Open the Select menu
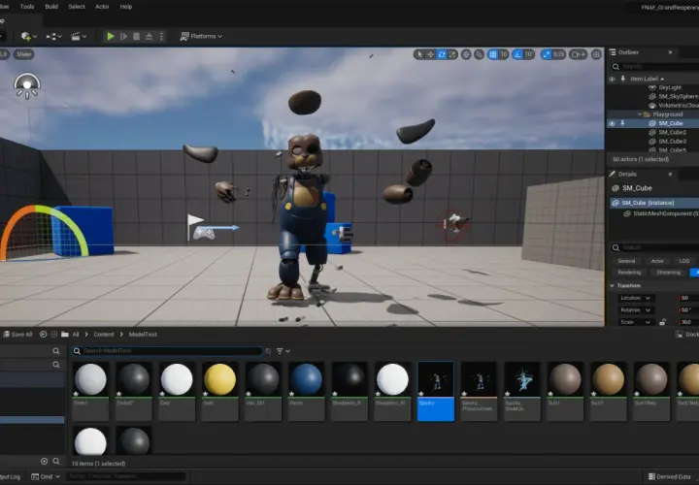The width and height of the screenshot is (699, 485). pyautogui.click(x=77, y=7)
